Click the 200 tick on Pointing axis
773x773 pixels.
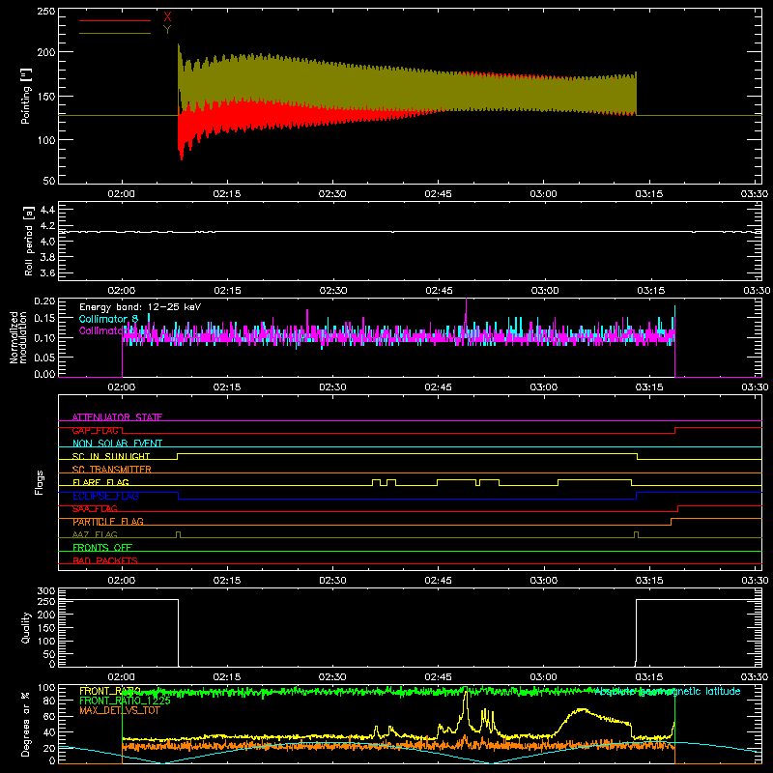pyautogui.click(x=46, y=52)
